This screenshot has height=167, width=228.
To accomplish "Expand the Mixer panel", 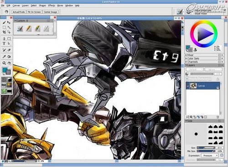I will [186, 55].
